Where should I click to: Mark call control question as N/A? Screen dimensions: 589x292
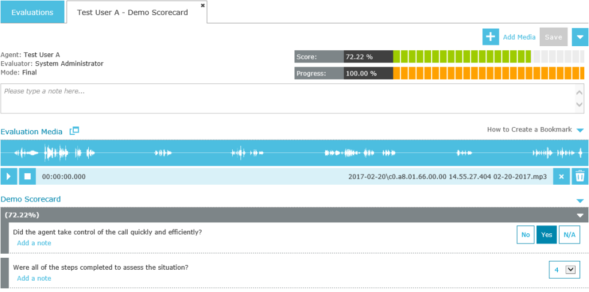(569, 235)
